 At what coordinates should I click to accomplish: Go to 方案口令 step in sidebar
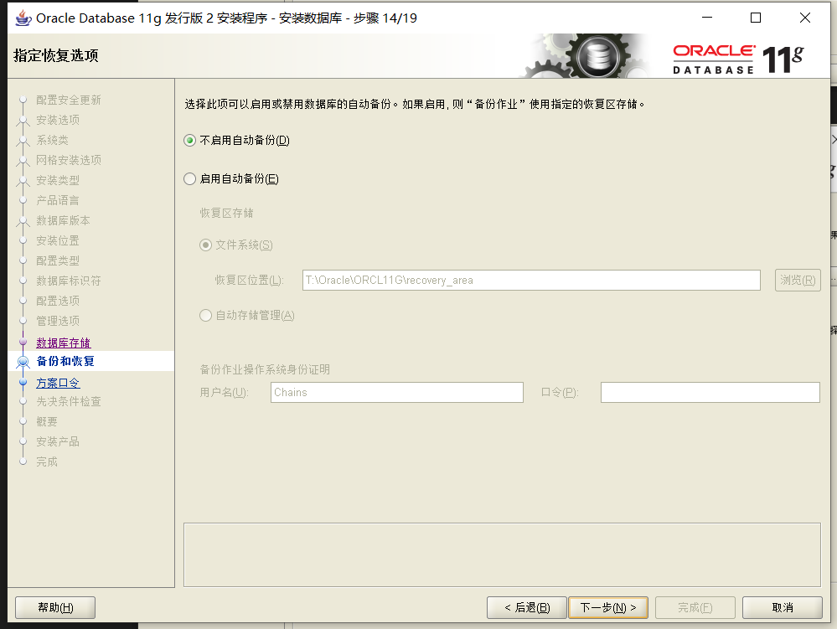tap(58, 383)
